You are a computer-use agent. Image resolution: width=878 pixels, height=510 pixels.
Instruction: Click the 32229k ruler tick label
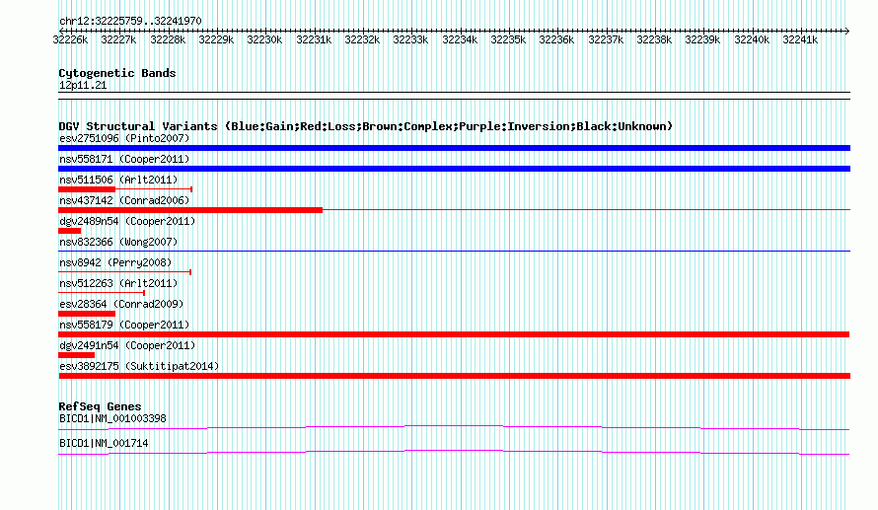(x=216, y=39)
